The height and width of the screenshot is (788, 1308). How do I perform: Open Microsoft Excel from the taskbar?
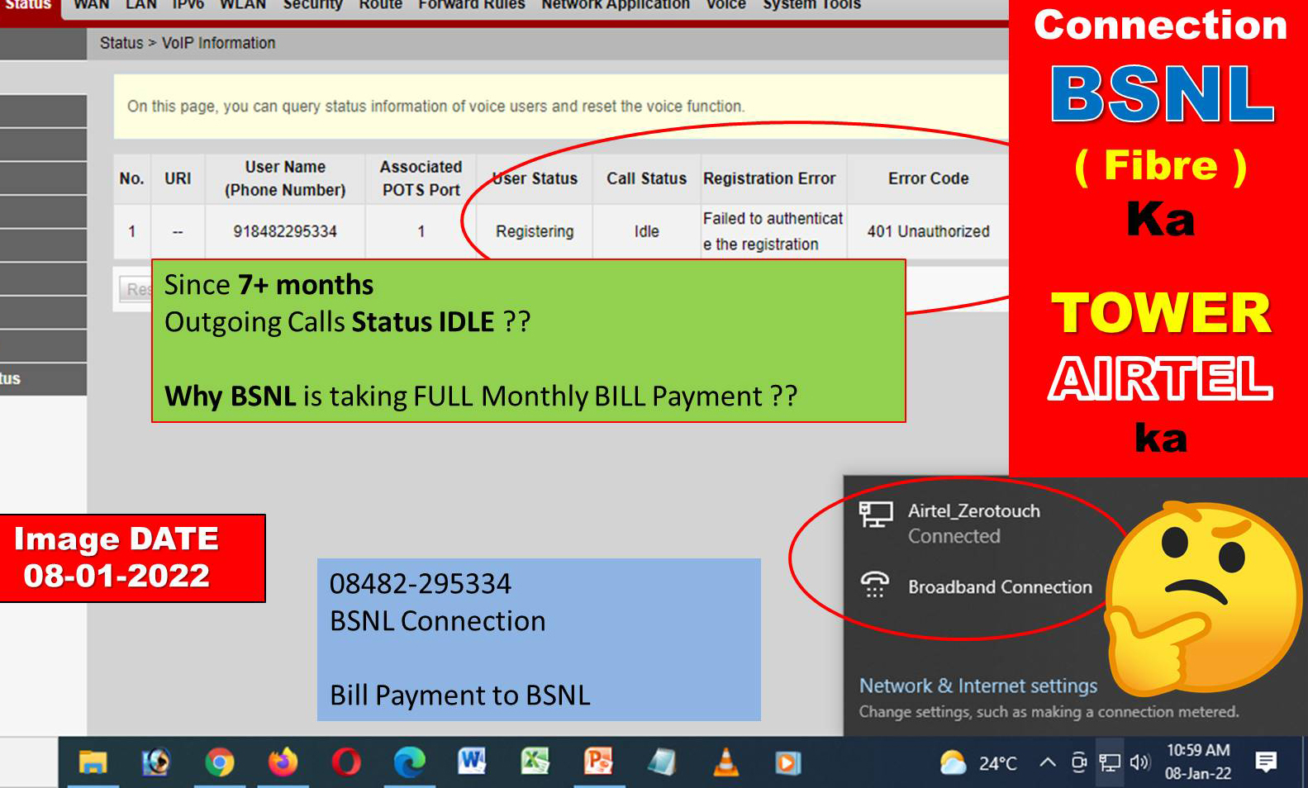pyautogui.click(x=535, y=762)
